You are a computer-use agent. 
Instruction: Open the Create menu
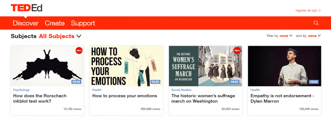pos(55,23)
